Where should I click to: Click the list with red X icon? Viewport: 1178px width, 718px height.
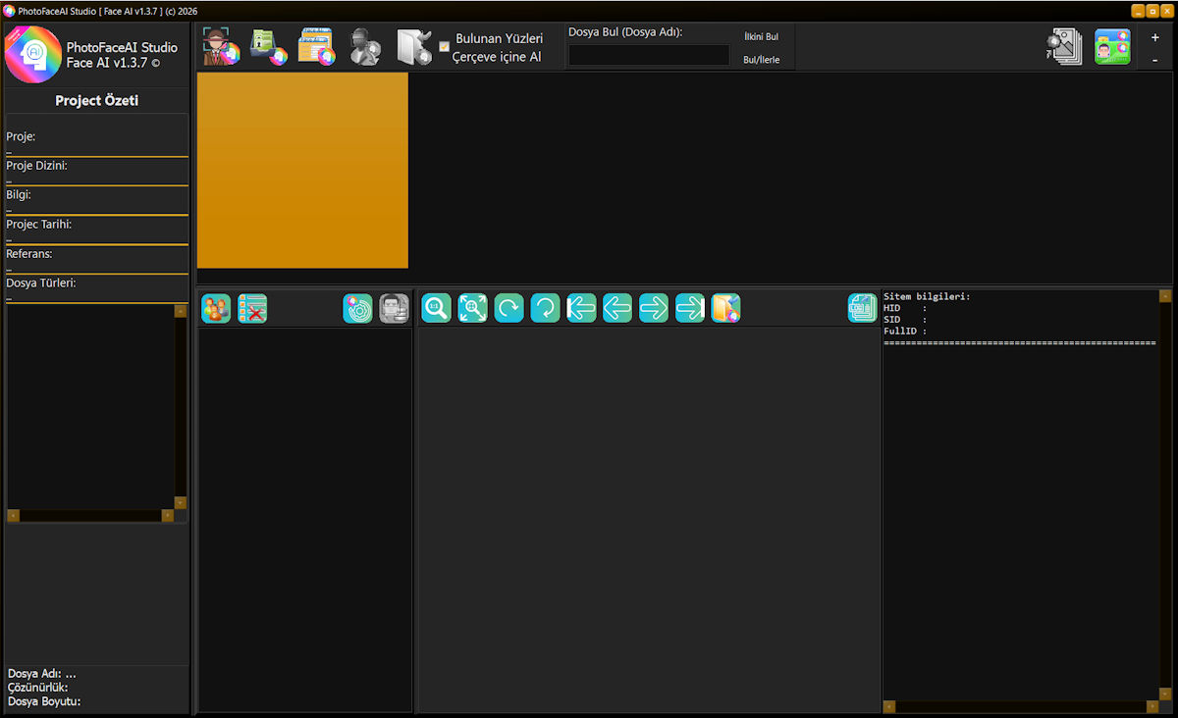pos(252,308)
